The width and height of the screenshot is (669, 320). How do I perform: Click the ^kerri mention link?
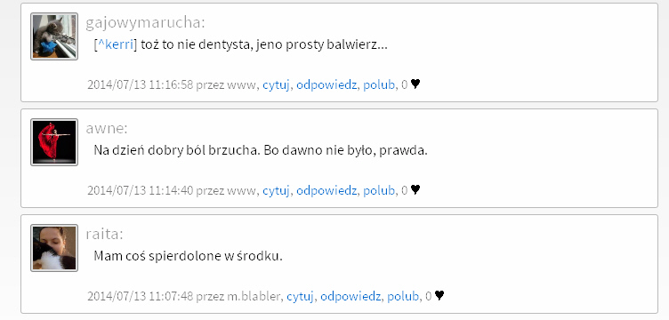coord(116,44)
